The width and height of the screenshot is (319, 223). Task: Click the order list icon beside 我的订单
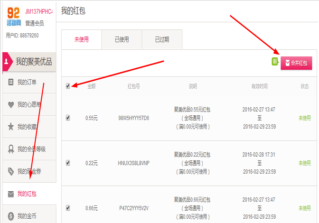coord(10,82)
